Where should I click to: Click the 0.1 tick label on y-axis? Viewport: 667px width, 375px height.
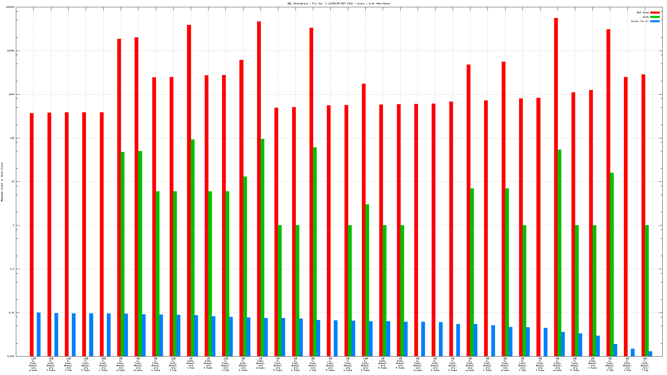(12, 269)
